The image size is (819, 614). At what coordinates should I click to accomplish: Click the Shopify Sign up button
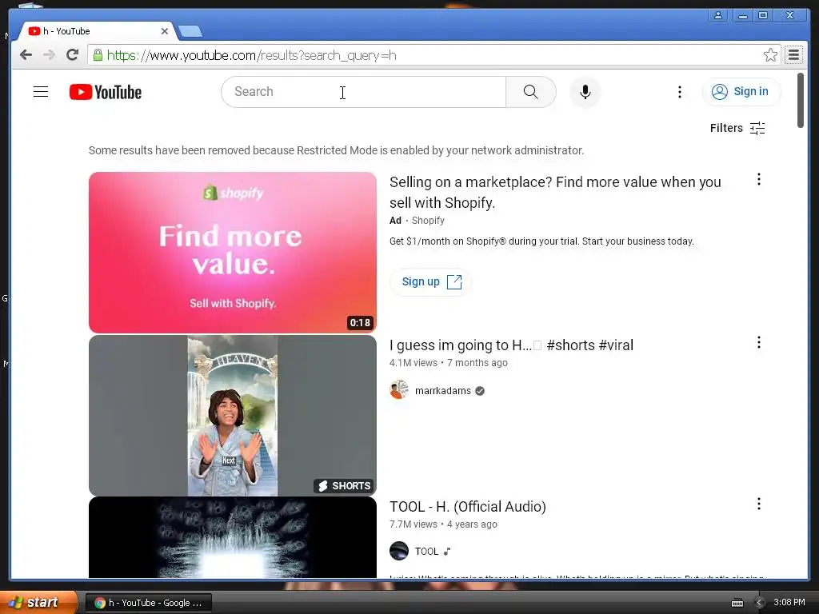(431, 282)
